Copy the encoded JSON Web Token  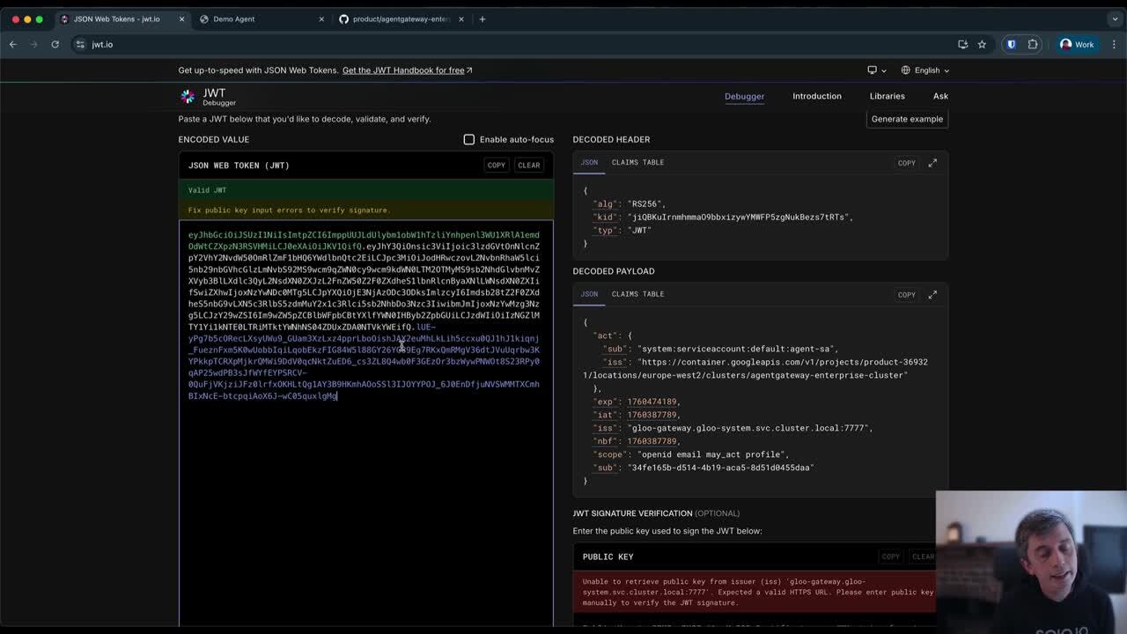click(x=497, y=165)
